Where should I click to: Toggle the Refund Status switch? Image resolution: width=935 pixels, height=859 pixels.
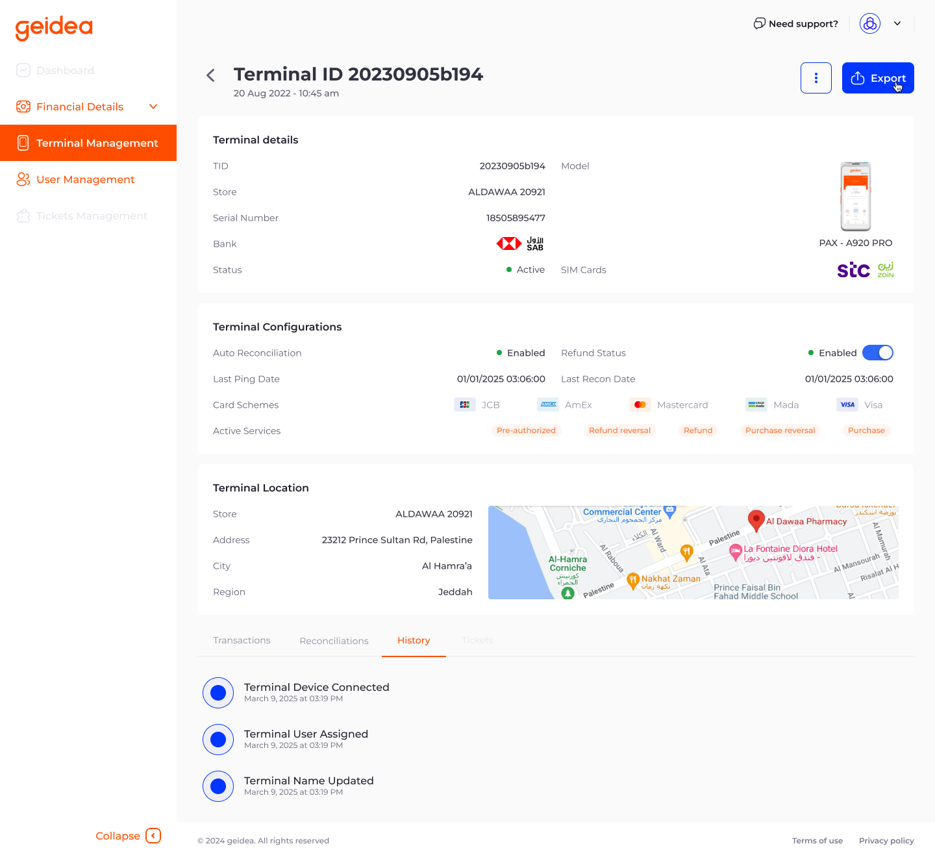(877, 353)
